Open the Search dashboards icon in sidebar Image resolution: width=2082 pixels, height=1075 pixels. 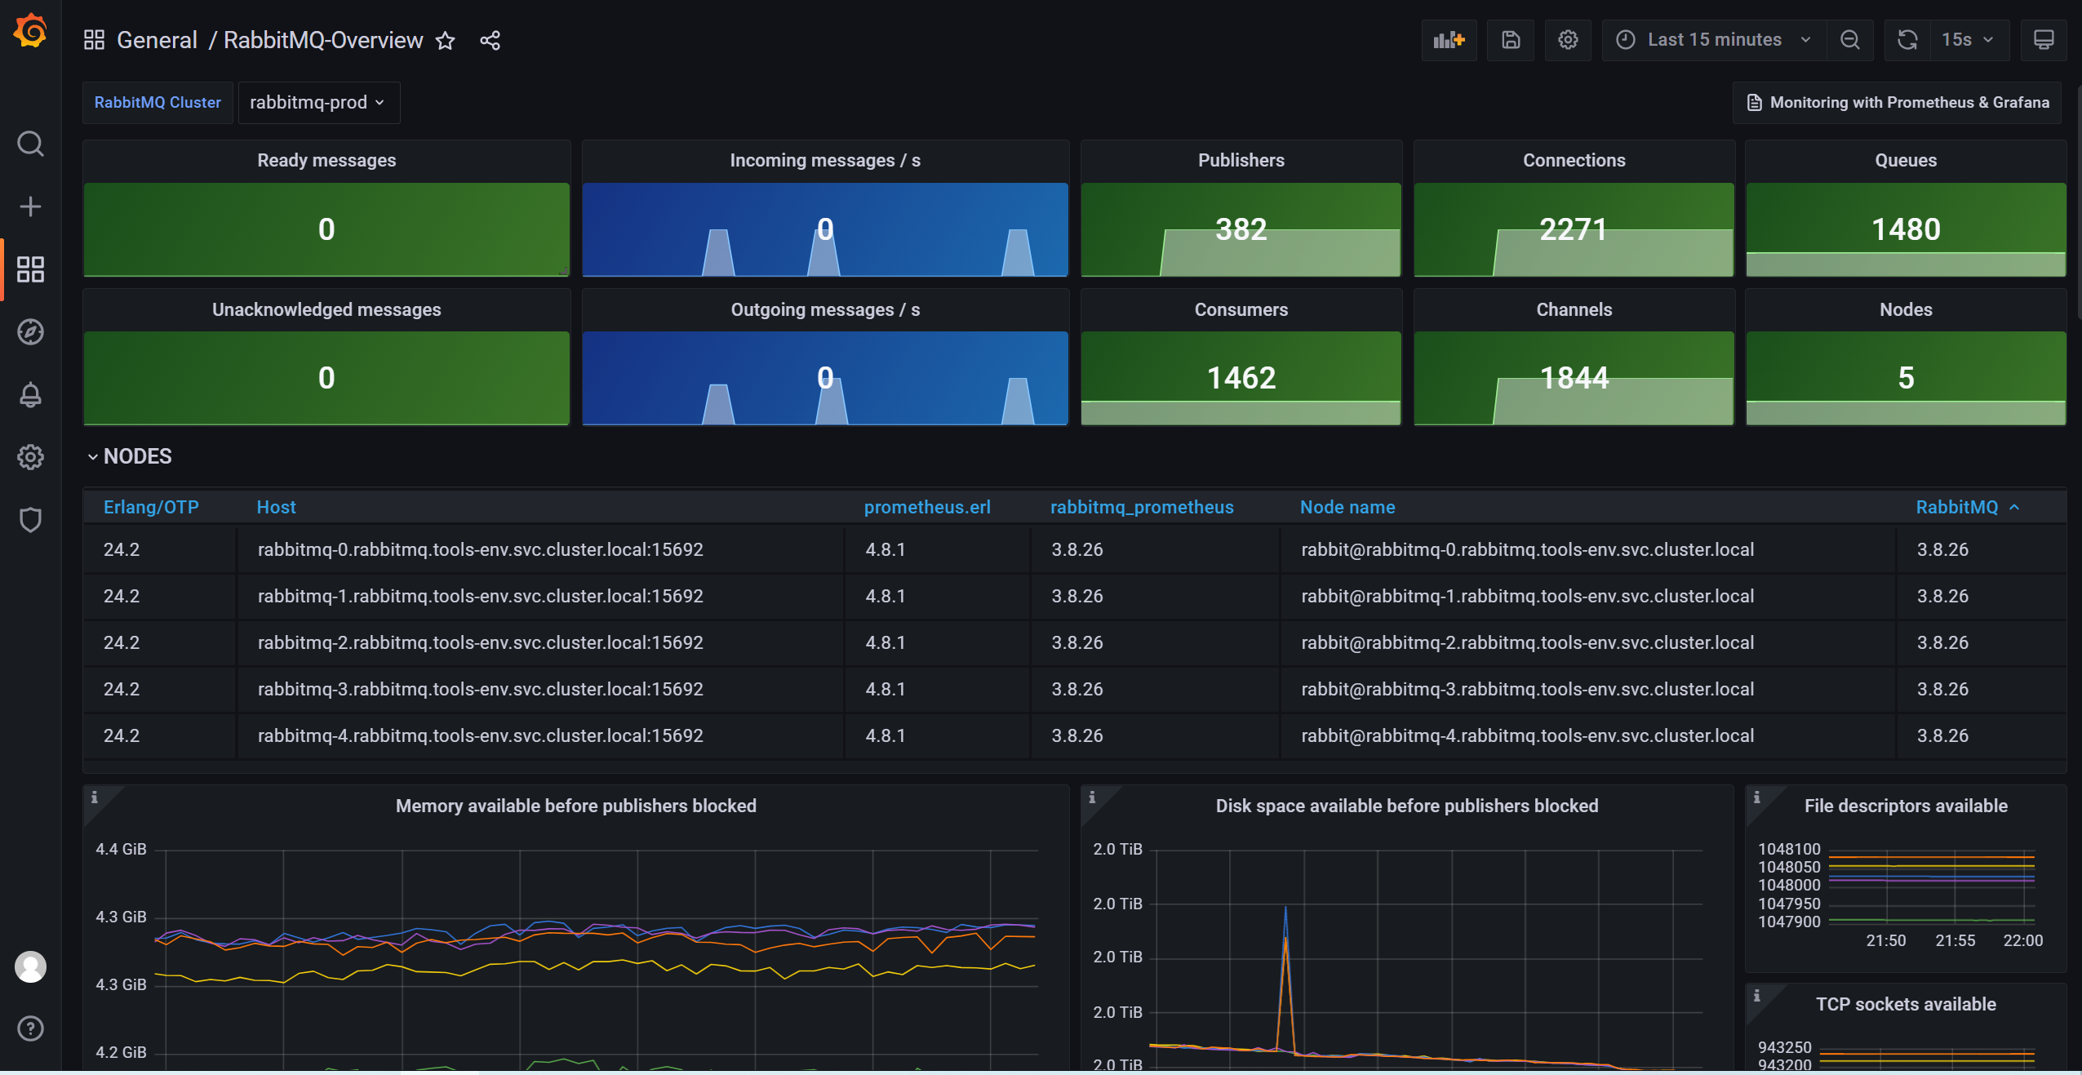click(x=30, y=144)
